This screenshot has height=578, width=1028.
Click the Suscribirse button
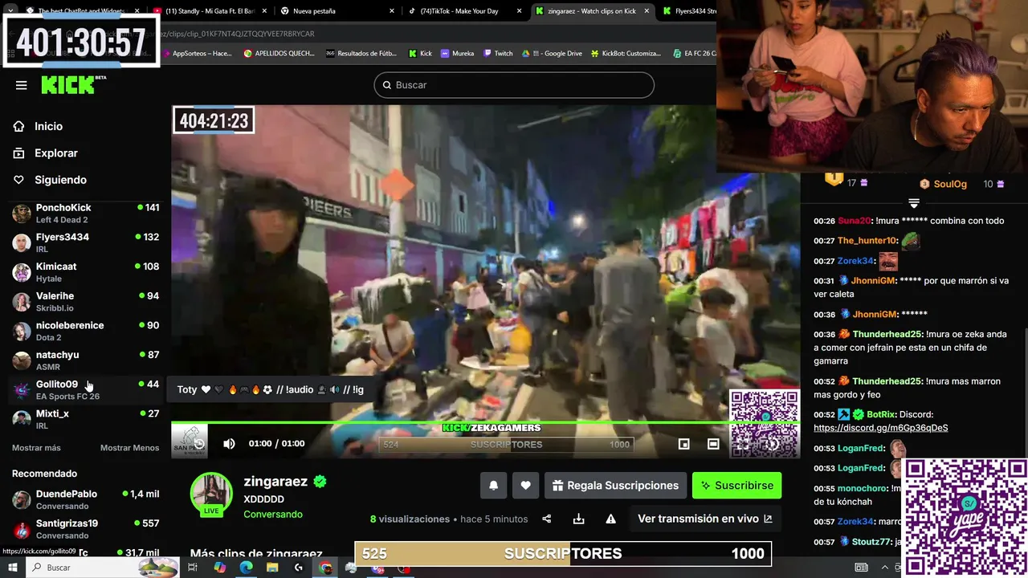(736, 486)
